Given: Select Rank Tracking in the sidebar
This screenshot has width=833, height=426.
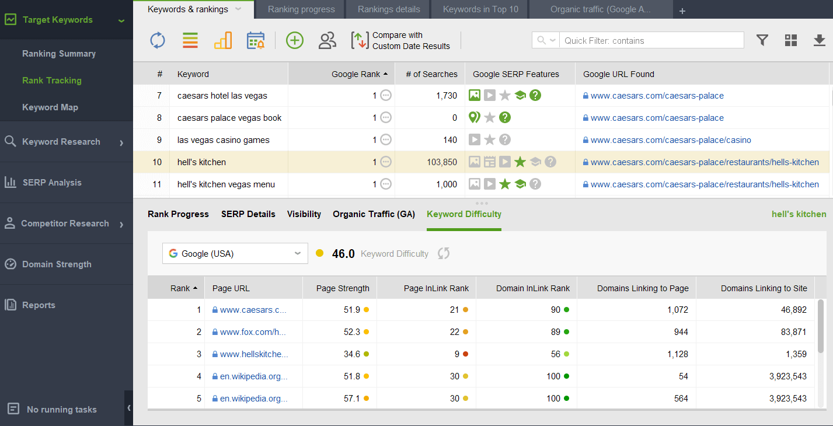Looking at the screenshot, I should coord(52,81).
